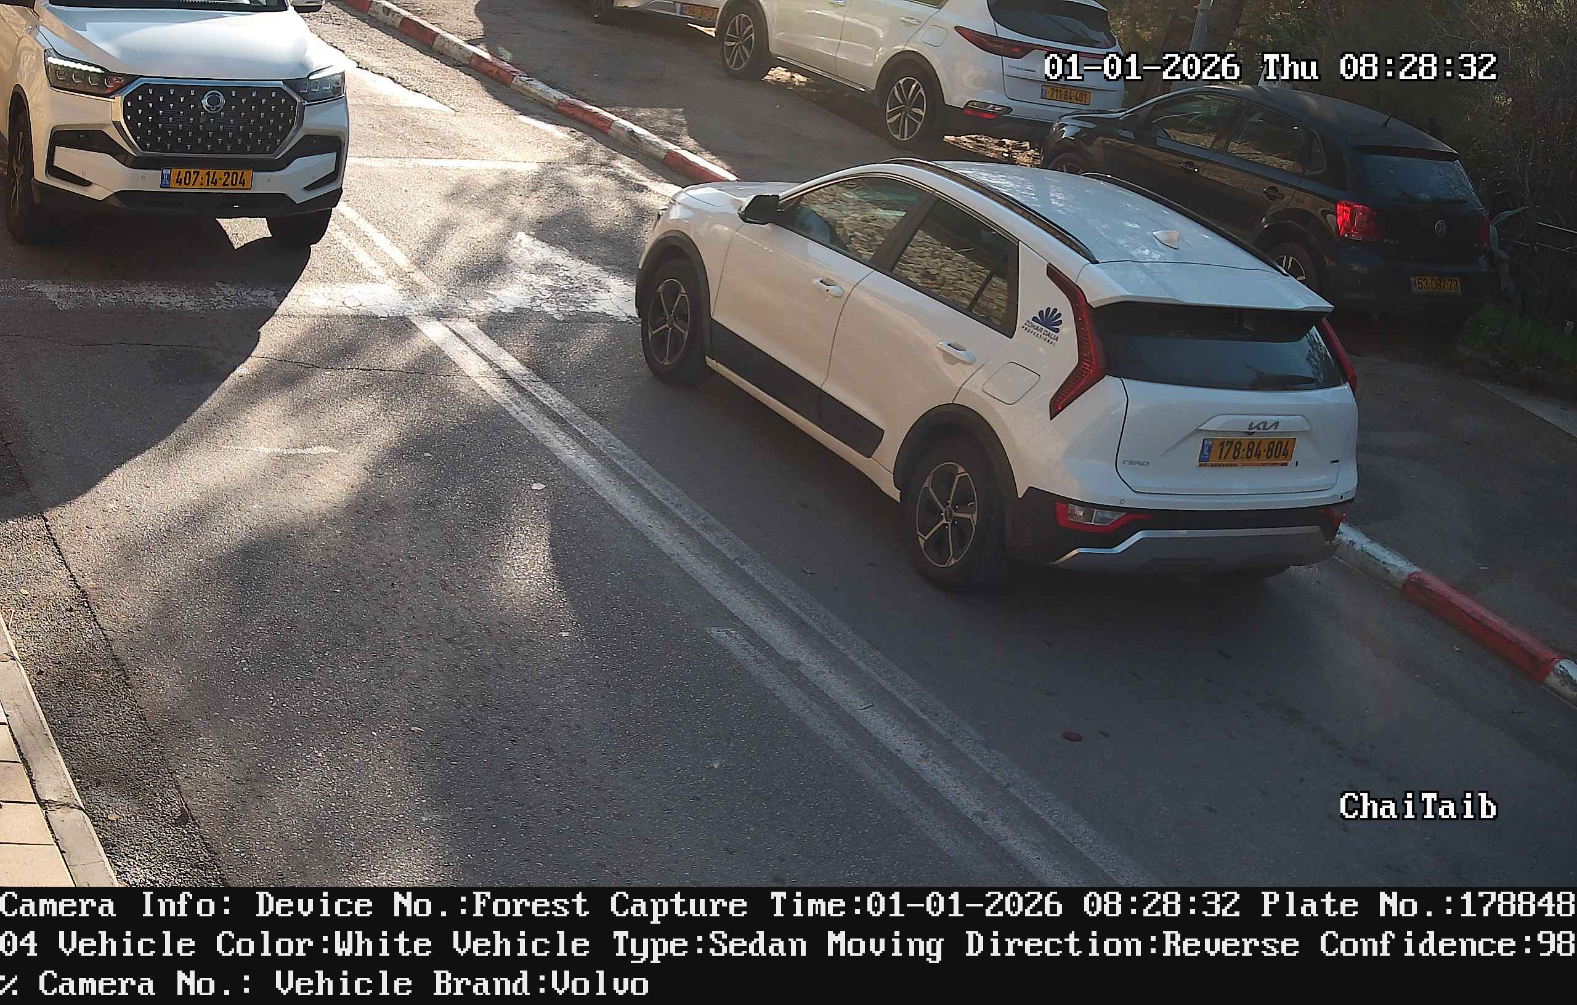The image size is (1577, 1005).
Task: Select the shark fin antenna on Kia roof
Action: (x=1166, y=238)
